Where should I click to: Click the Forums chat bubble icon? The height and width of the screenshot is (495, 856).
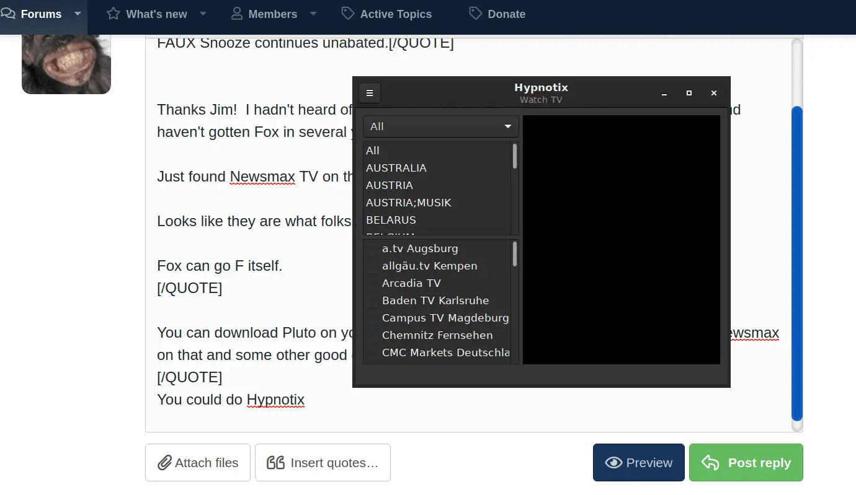coord(7,13)
